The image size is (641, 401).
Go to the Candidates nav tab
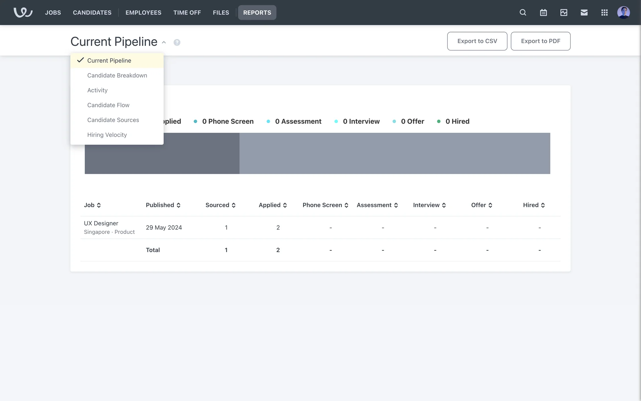coord(92,12)
